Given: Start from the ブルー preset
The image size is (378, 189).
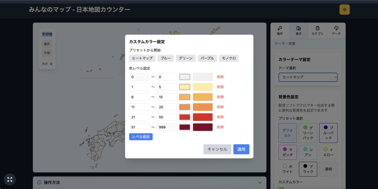Looking at the screenshot, I should pyautogui.click(x=166, y=58).
